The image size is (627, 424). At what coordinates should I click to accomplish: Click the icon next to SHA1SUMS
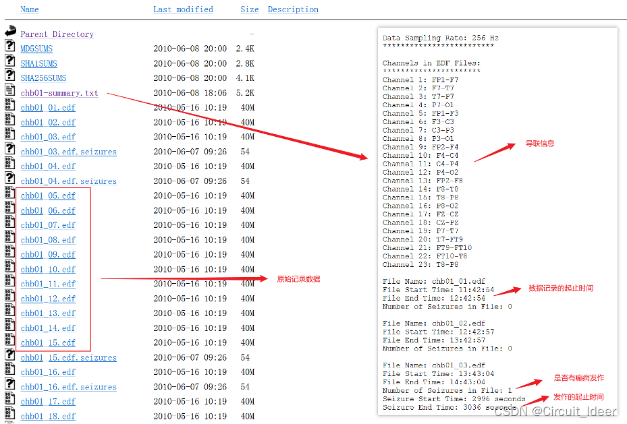coord(10,60)
